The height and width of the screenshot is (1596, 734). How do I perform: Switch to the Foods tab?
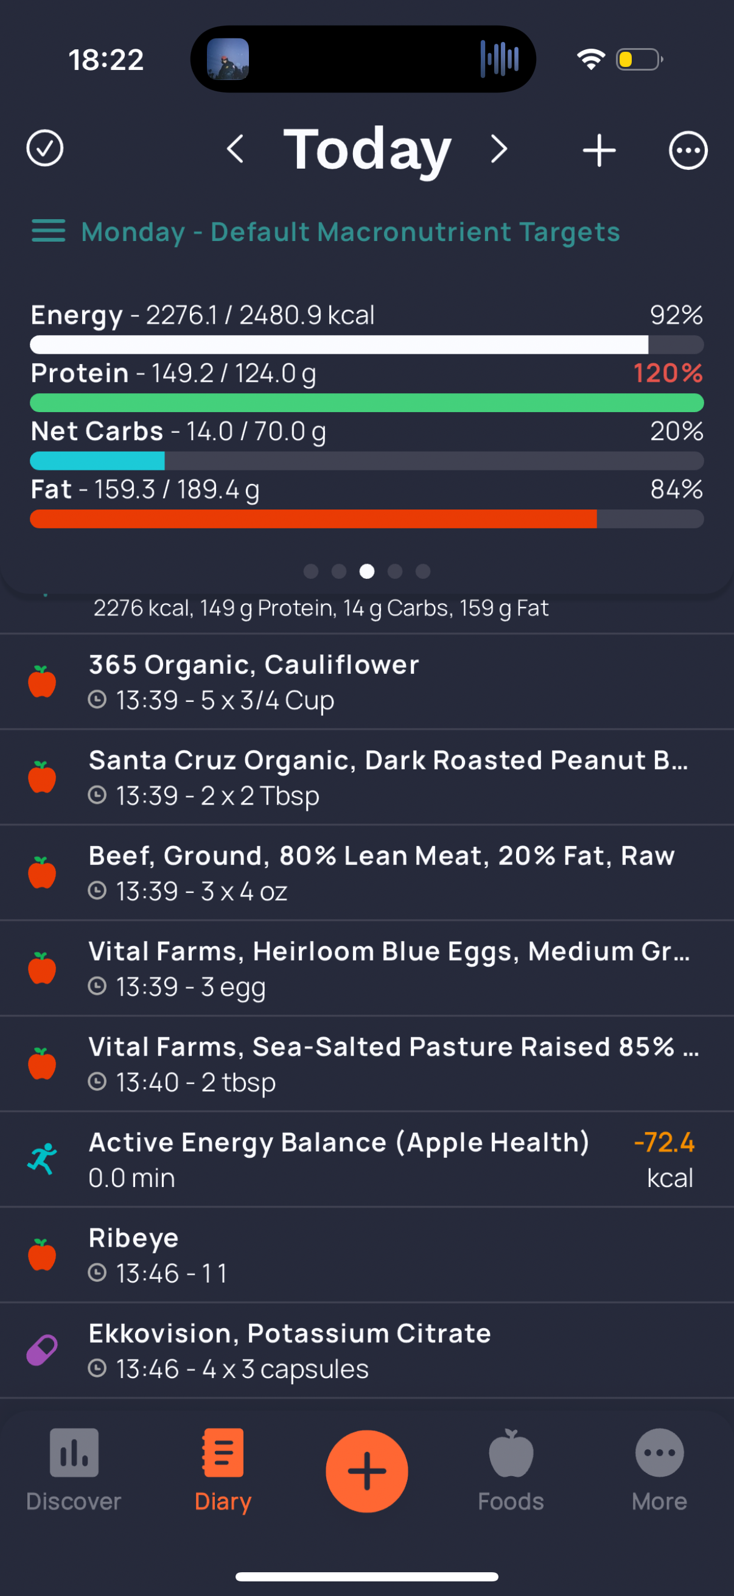(x=511, y=1469)
